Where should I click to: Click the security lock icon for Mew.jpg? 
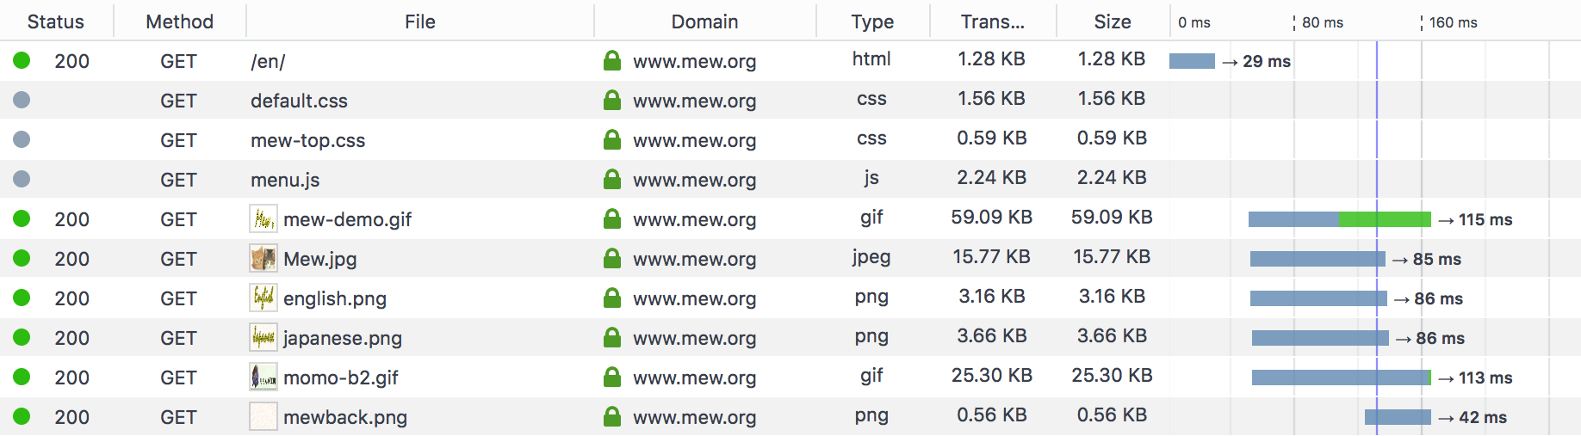click(612, 258)
